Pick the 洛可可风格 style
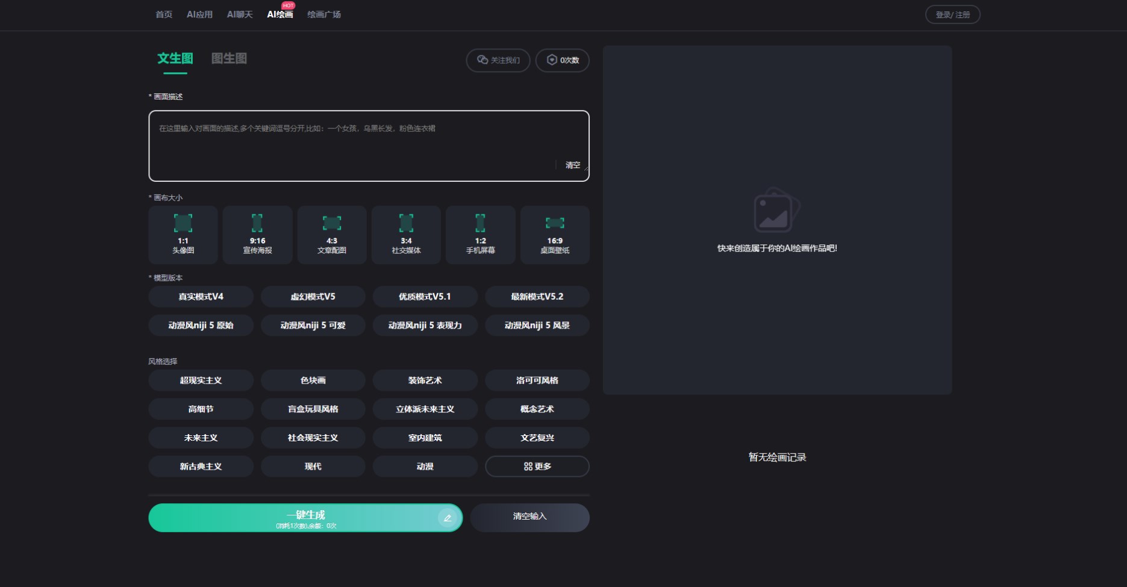Screen dimensions: 1127x587 (x=537, y=380)
